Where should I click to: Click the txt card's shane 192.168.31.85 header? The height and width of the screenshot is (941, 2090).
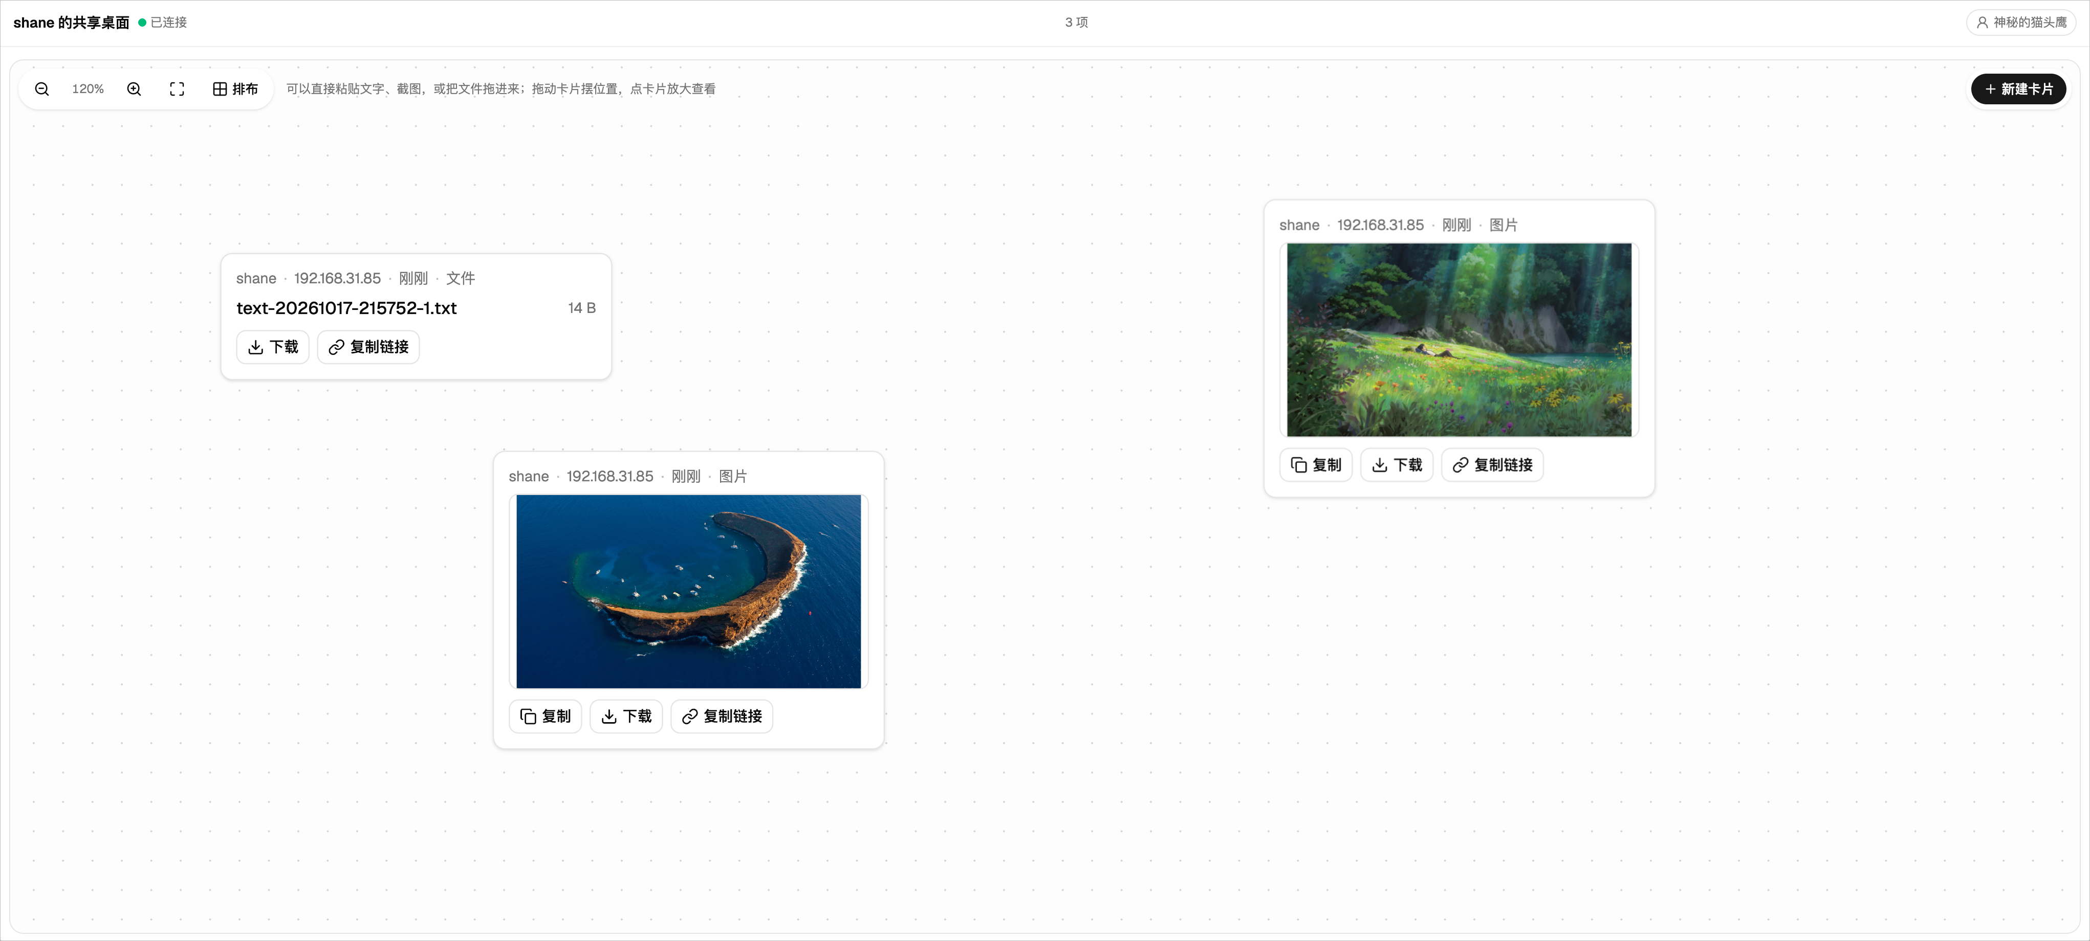tap(355, 278)
